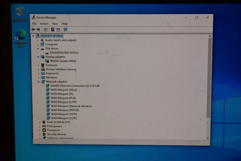The image size is (241, 161).
Task: Select WAN Miniport (IKEv2) entry
Action: [64, 90]
